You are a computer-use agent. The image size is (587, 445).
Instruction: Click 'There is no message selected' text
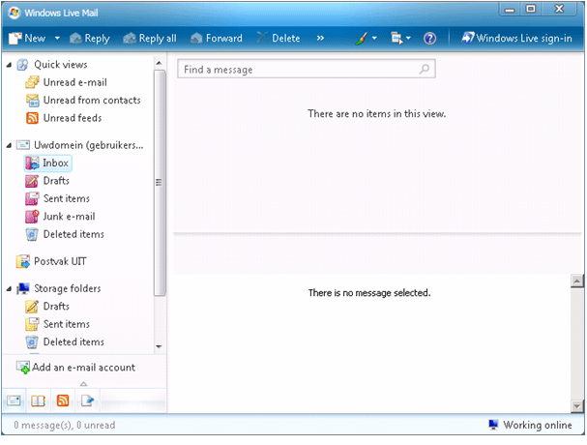[x=369, y=293]
